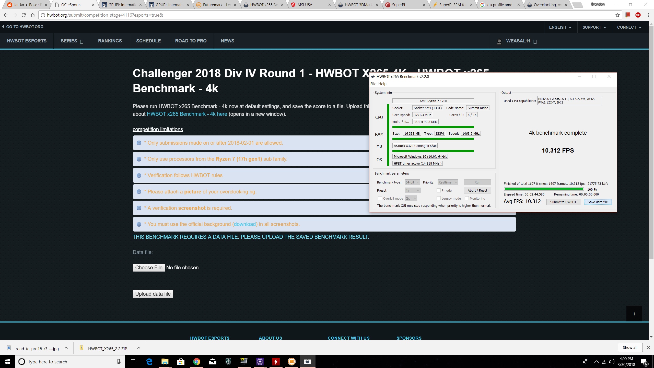Screen dimensions: 654x368
Task: Click the GO TO HWBOT.ORG link
Action: pyautogui.click(x=23, y=27)
